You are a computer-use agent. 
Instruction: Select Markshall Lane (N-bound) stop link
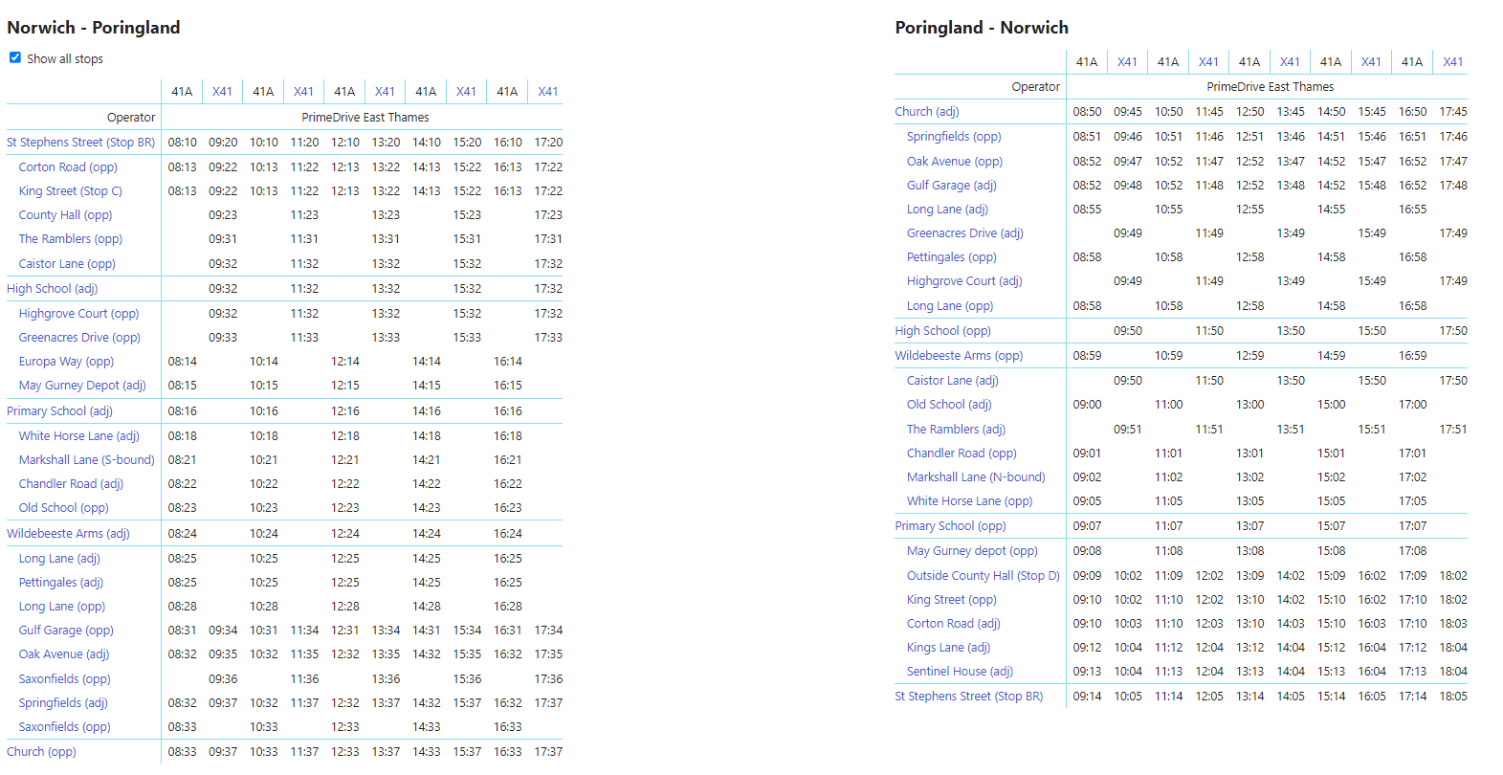pos(976,477)
